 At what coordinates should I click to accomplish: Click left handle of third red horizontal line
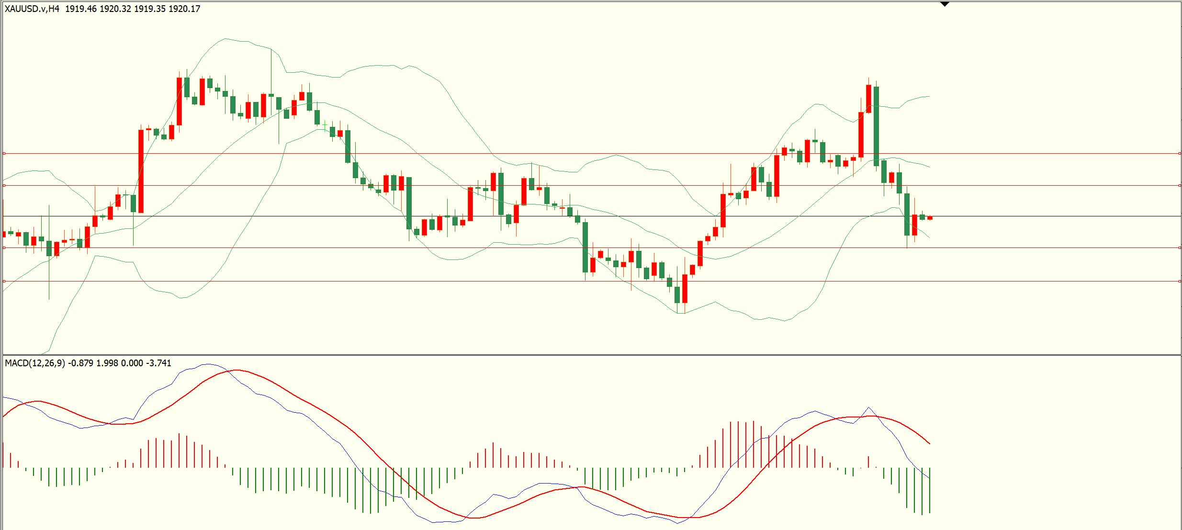[4, 248]
